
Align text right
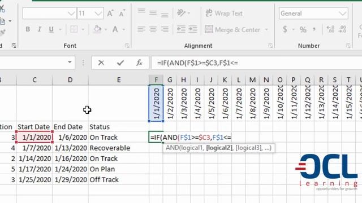click(x=165, y=29)
